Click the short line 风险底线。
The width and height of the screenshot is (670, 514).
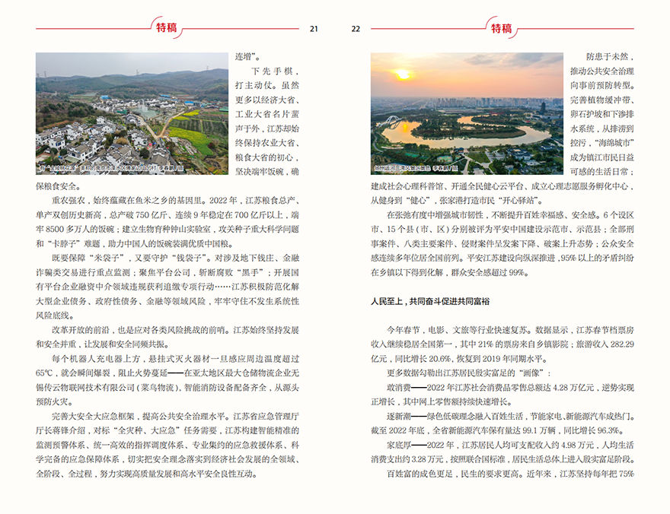pos(55,316)
